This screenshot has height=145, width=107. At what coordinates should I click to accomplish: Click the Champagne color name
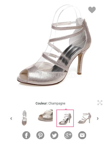(57, 103)
